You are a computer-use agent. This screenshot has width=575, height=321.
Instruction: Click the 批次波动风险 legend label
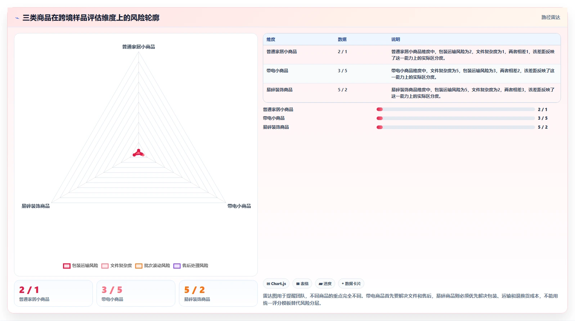(x=157, y=266)
